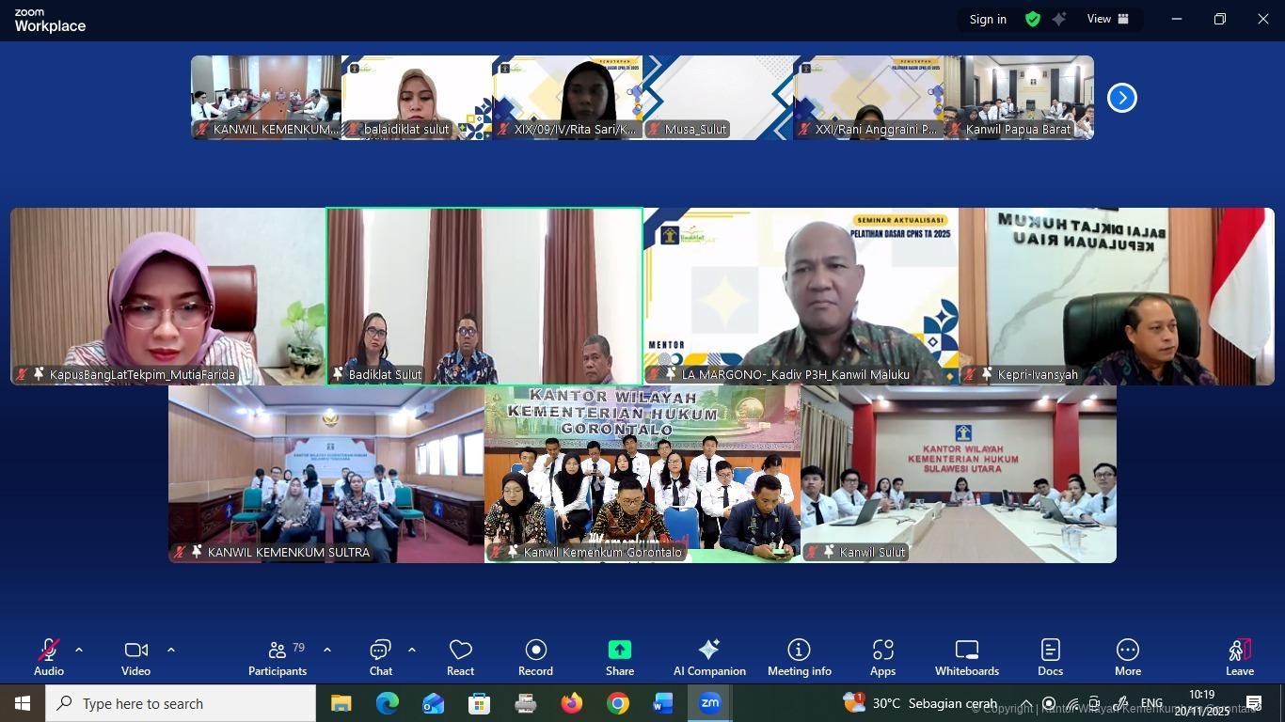Image resolution: width=1285 pixels, height=722 pixels.
Task: Open AI Companion
Action: (x=709, y=657)
